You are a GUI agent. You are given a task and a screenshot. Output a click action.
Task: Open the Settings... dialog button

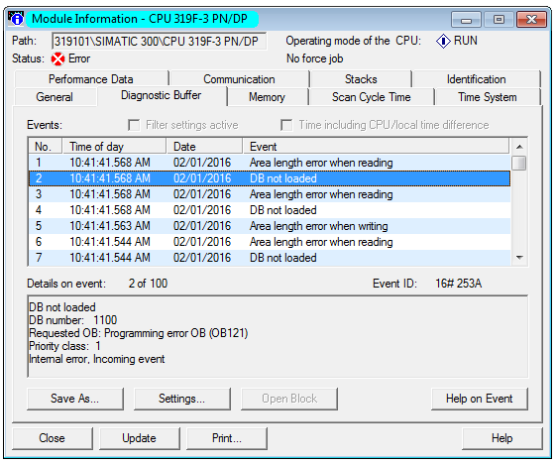pos(182,399)
